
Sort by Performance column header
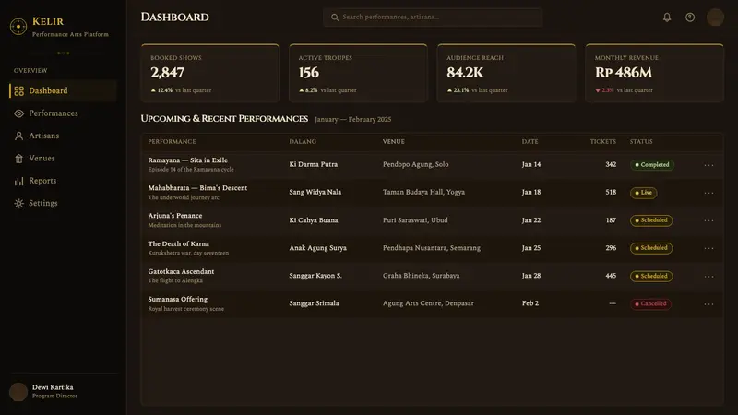pos(172,142)
